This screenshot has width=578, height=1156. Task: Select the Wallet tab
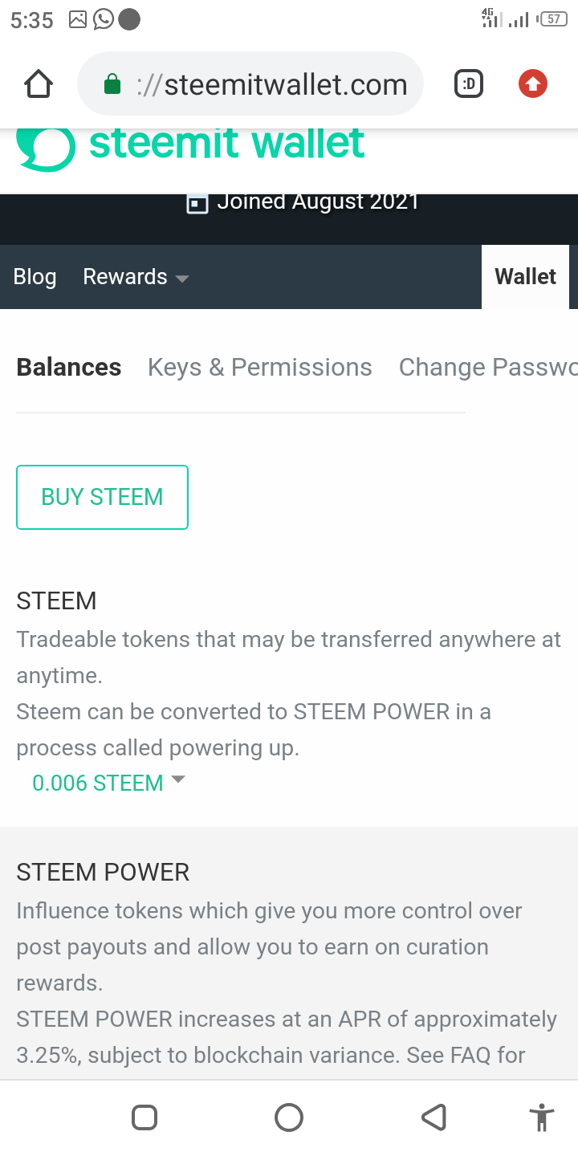pos(526,277)
